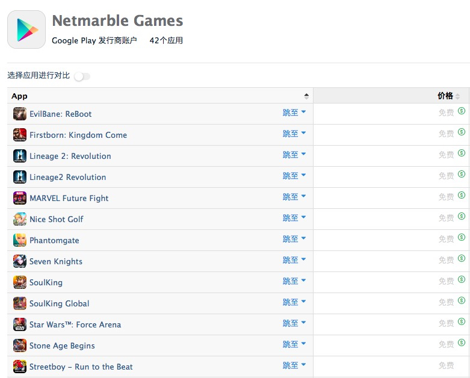Open the Streetboy – Run to the Beat icon

[x=20, y=367]
